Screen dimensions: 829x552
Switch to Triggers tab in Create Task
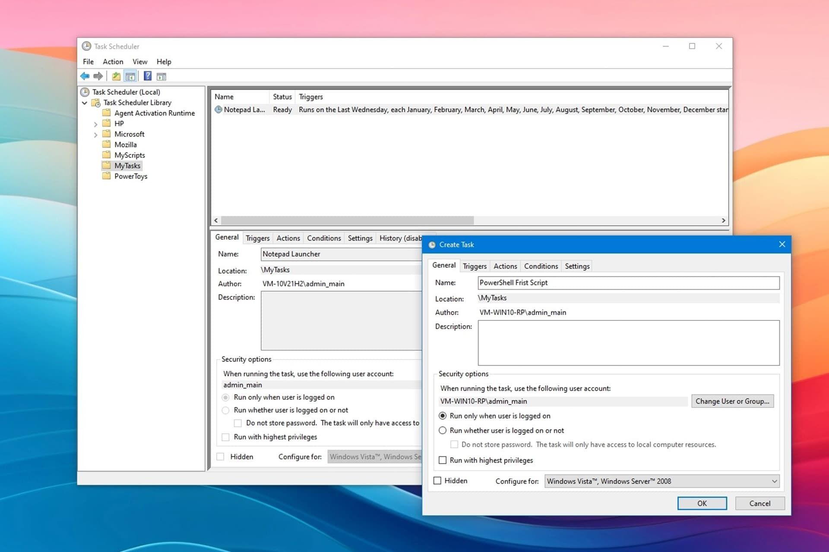coord(475,266)
